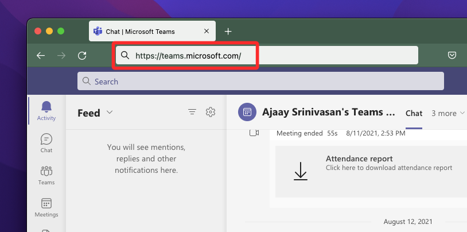Close the Chat | Microsoft Teams tab
Screen dimensions: 467x232
click(207, 32)
